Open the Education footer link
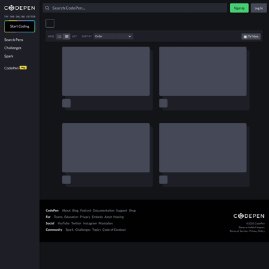Screen dimensions: 269x269 pos(71,216)
